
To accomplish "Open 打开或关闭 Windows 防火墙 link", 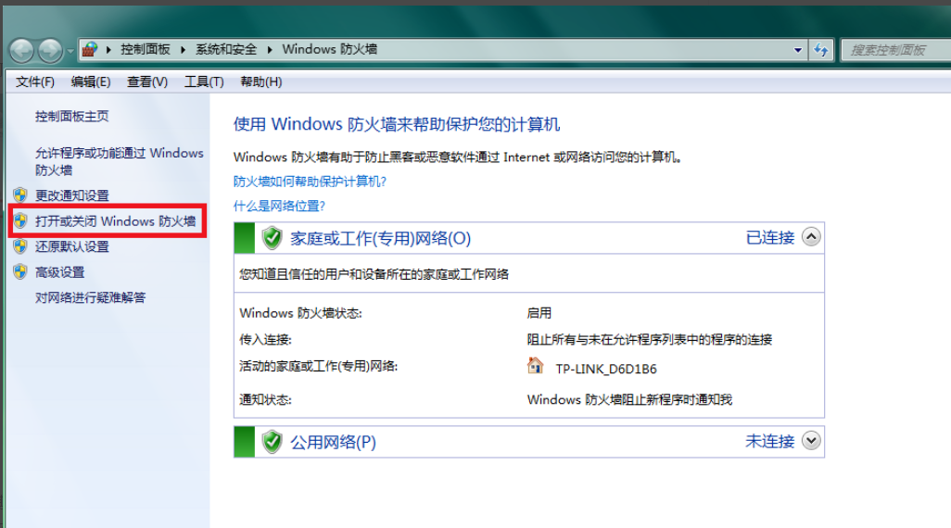I will 115,221.
